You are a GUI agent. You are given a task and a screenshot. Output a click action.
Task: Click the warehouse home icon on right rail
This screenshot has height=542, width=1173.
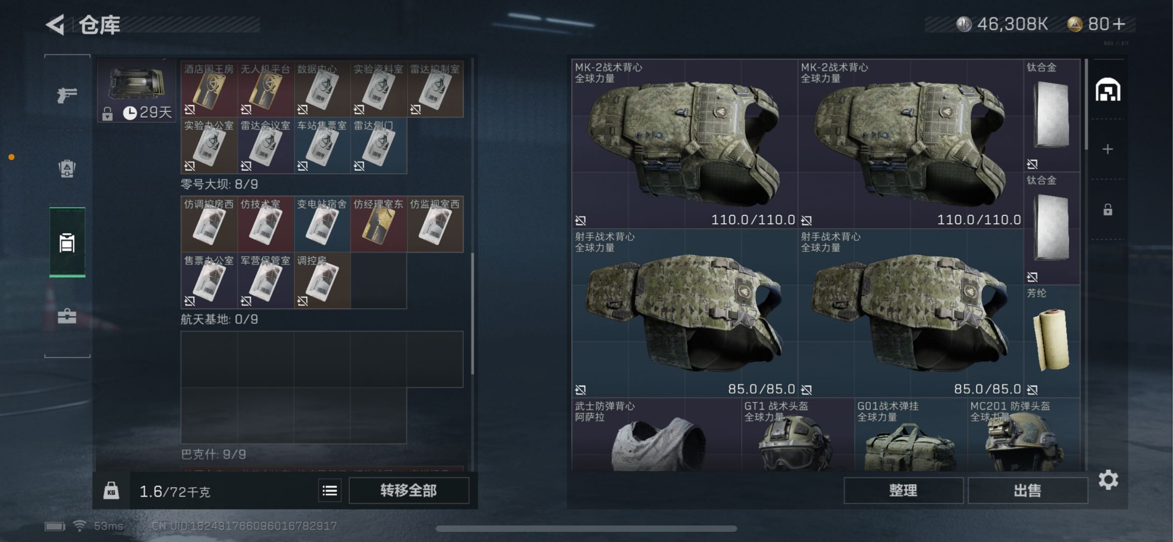tap(1107, 90)
